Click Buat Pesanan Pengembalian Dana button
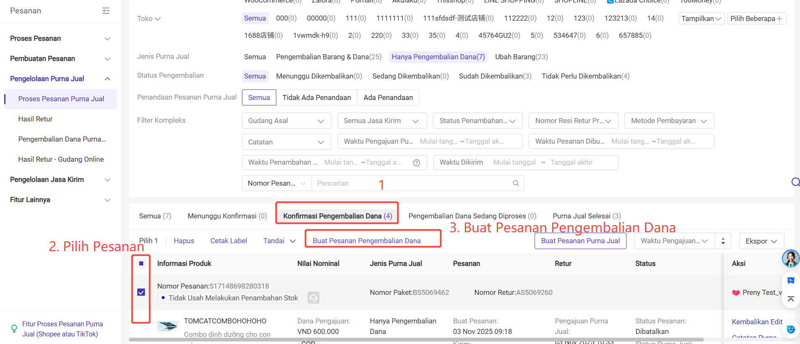800x344 pixels. pyautogui.click(x=366, y=241)
